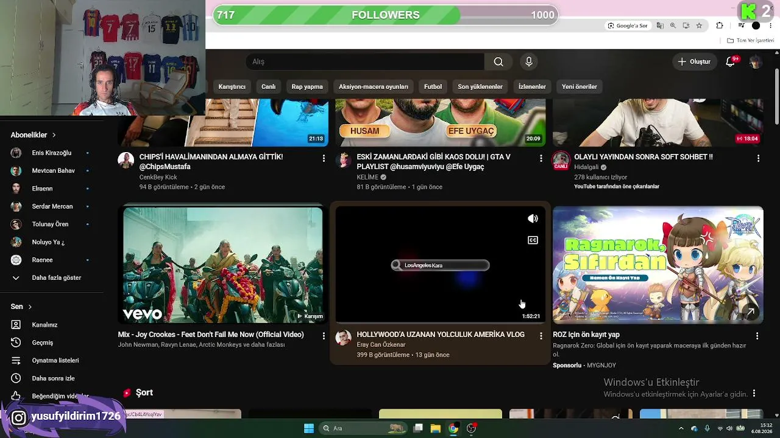
Task: Toggle captions on the hovered video preview
Action: tap(533, 240)
